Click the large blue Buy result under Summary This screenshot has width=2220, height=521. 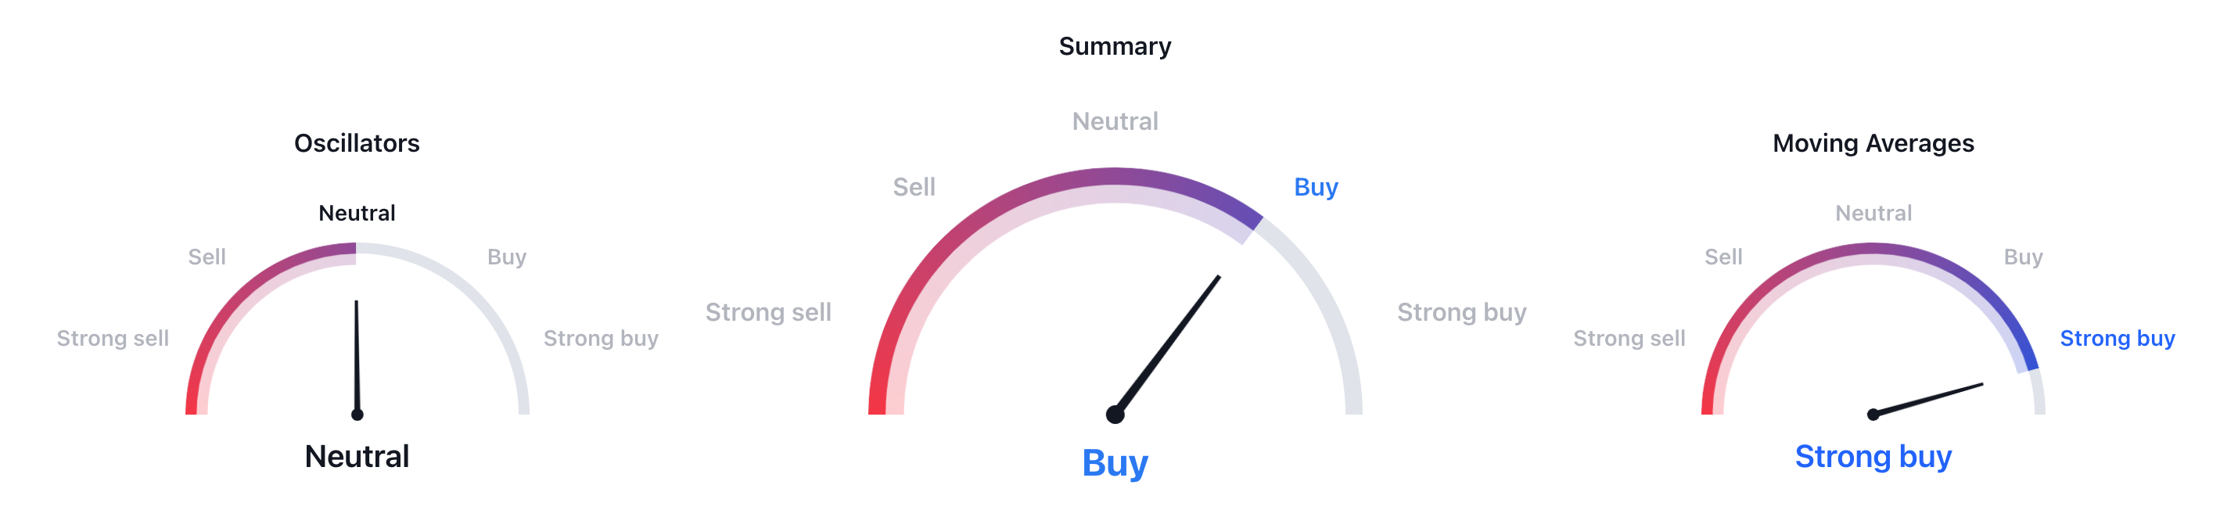pyautogui.click(x=1115, y=463)
